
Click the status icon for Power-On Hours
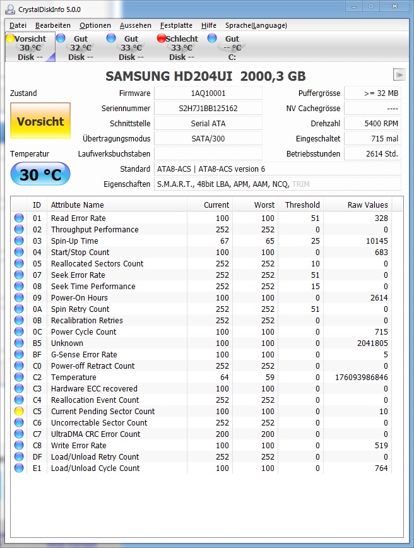tap(19, 297)
